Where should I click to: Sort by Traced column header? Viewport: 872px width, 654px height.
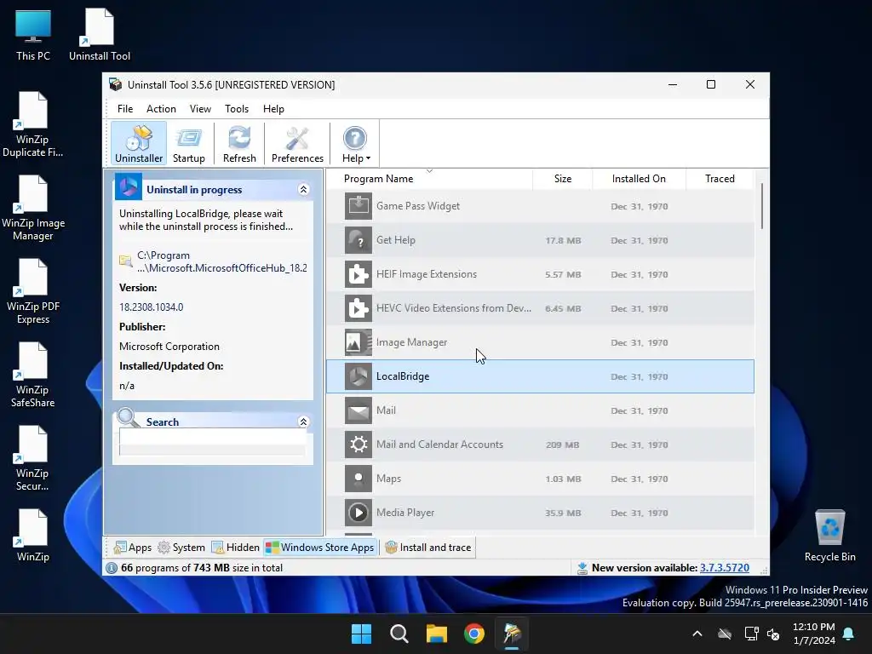(x=720, y=179)
